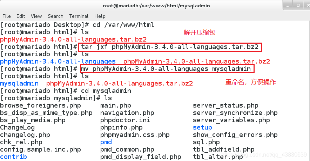Click the blue mysqladmin directory in ls output

[x=19, y=83]
